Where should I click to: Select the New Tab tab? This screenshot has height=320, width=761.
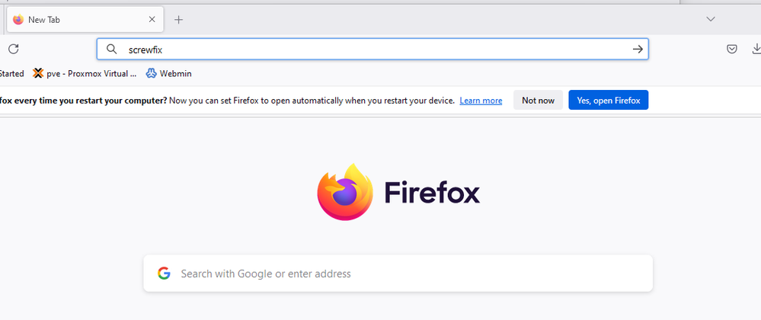[76, 20]
